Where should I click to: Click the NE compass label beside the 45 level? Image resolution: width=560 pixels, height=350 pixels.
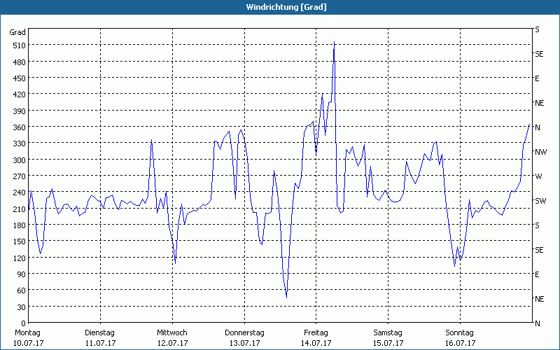[x=540, y=299]
